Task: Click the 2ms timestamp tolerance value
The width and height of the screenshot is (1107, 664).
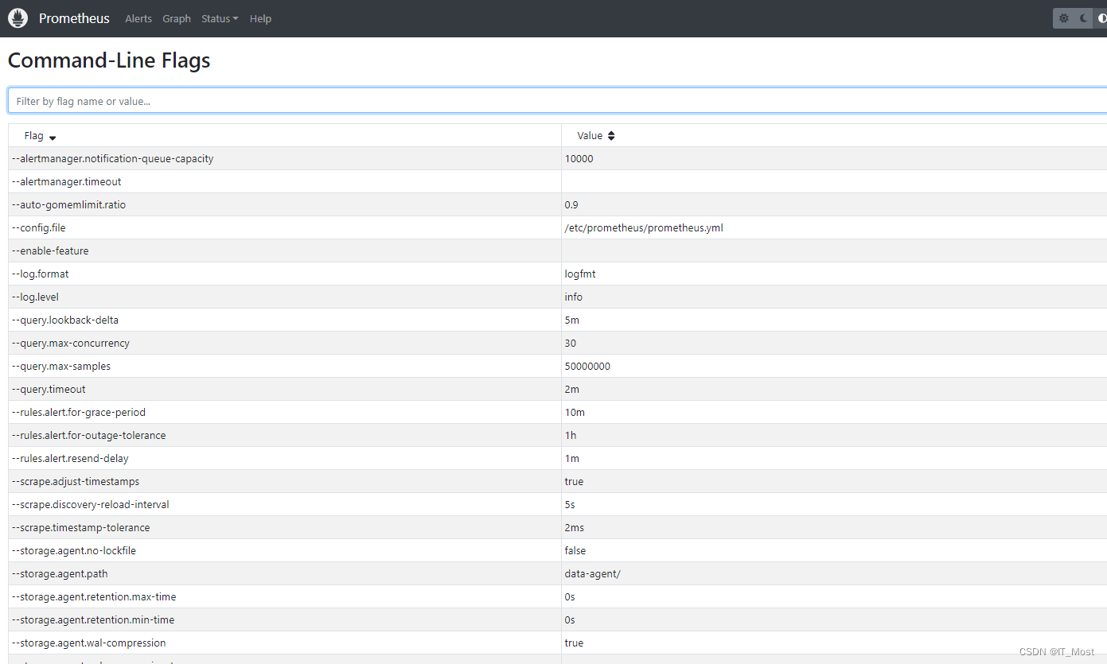Action: pyautogui.click(x=575, y=528)
